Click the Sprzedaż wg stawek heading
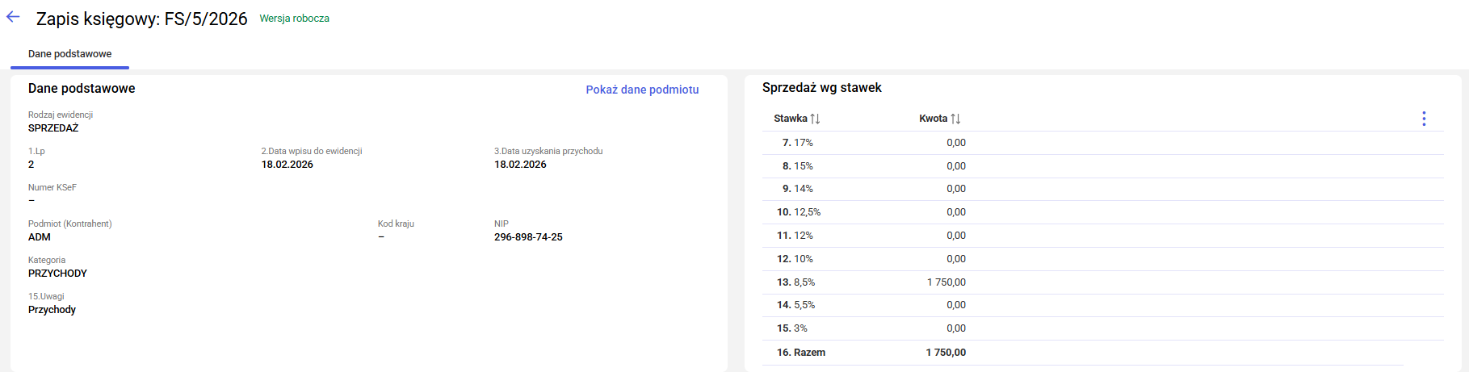The width and height of the screenshot is (1469, 372). 821,88
